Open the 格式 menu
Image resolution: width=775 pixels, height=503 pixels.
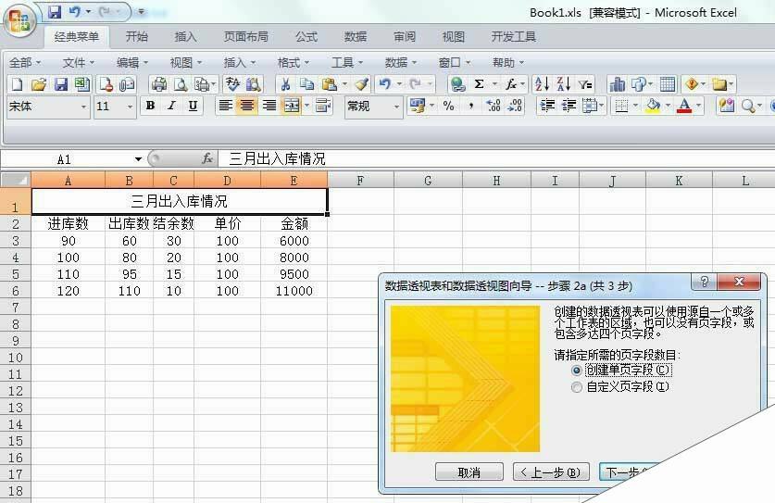click(293, 62)
